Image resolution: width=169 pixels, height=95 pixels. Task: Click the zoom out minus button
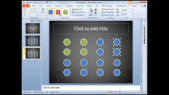pyautogui.click(x=124, y=92)
